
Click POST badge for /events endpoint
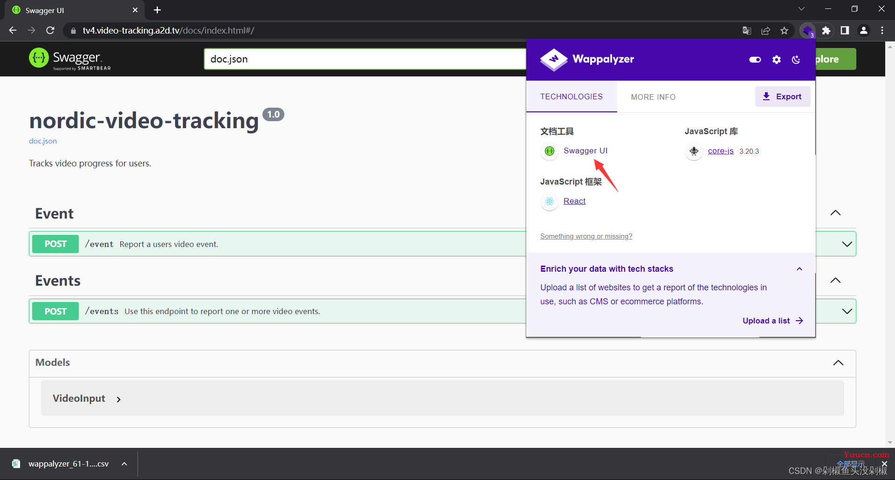(55, 311)
